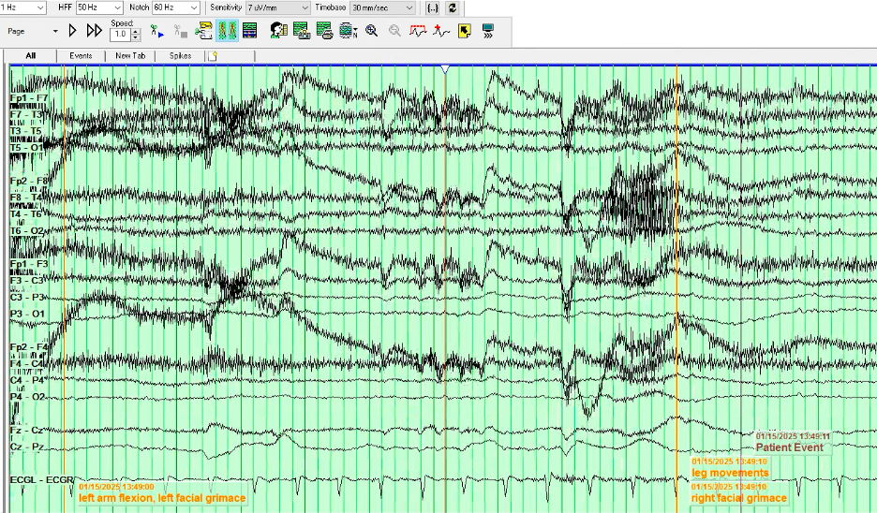Click the monitor with arrows icon

pyautogui.click(x=487, y=31)
